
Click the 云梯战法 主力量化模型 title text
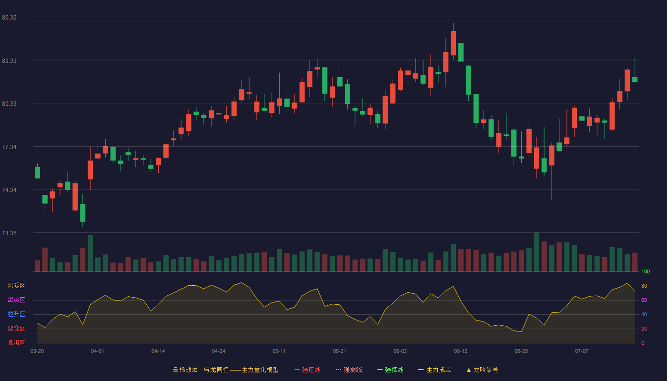[226, 370]
